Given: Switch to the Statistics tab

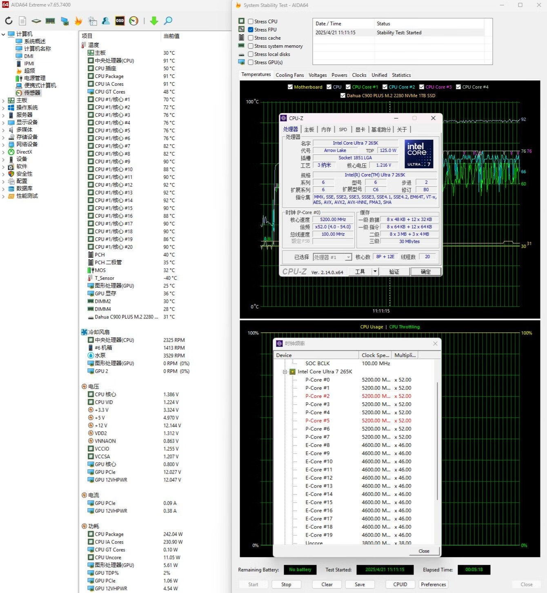Looking at the screenshot, I should click(x=401, y=75).
